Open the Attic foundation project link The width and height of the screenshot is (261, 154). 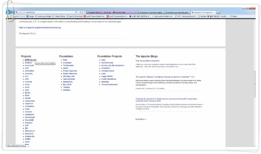103,60
